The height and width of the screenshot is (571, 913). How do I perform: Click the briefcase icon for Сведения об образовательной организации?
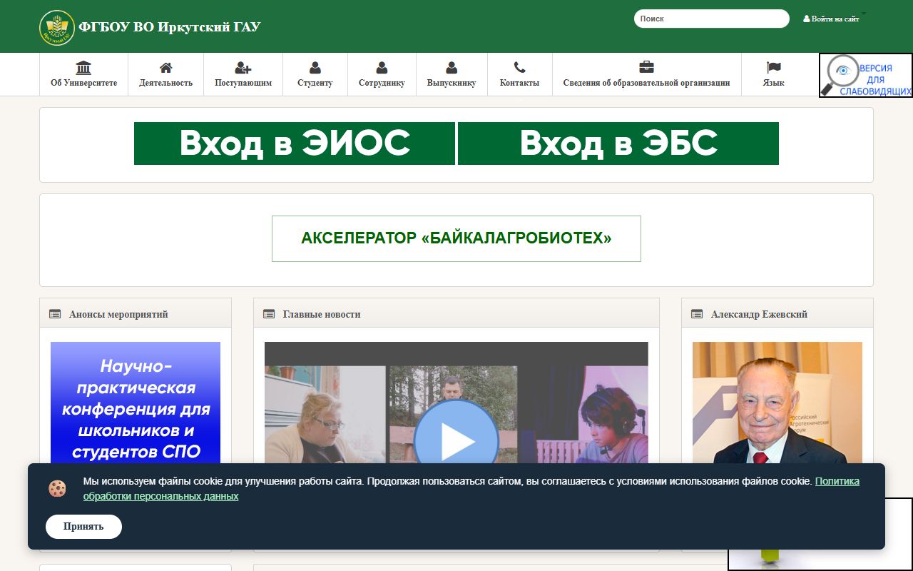646,67
